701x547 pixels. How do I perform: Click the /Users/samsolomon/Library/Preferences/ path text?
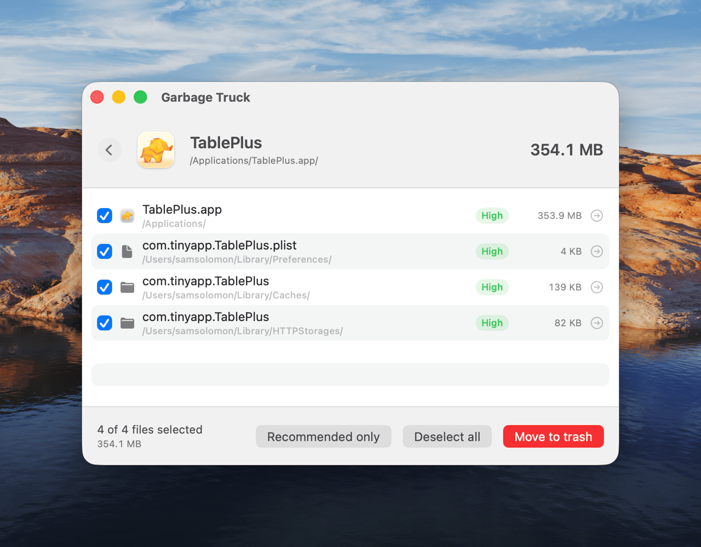[x=237, y=260]
